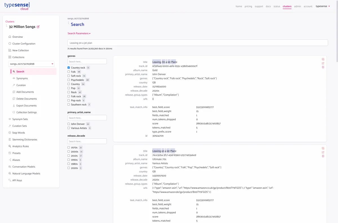Check the 1970s release decade filter
338x223 pixels.
coord(69,147)
